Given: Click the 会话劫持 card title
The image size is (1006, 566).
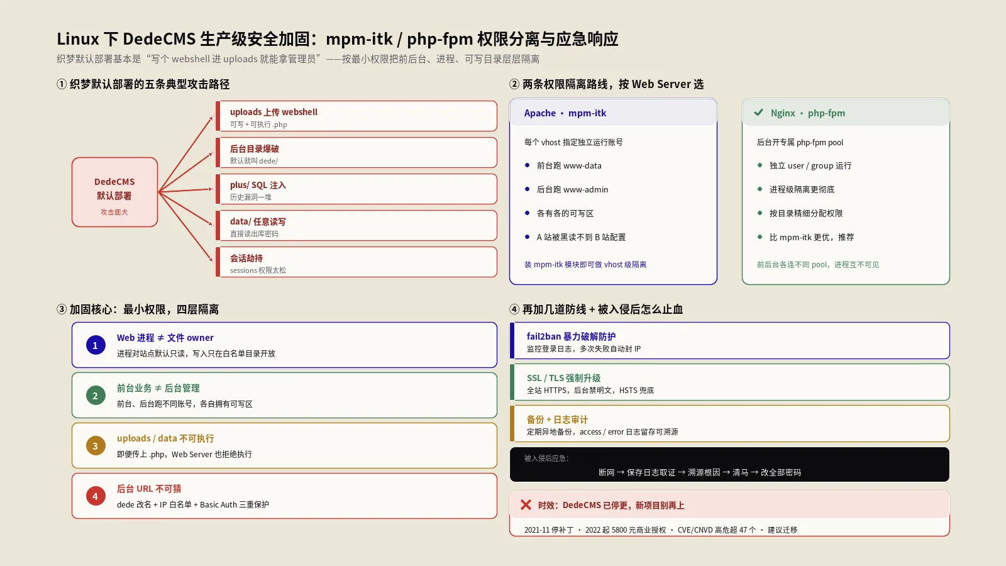Looking at the screenshot, I should point(246,258).
